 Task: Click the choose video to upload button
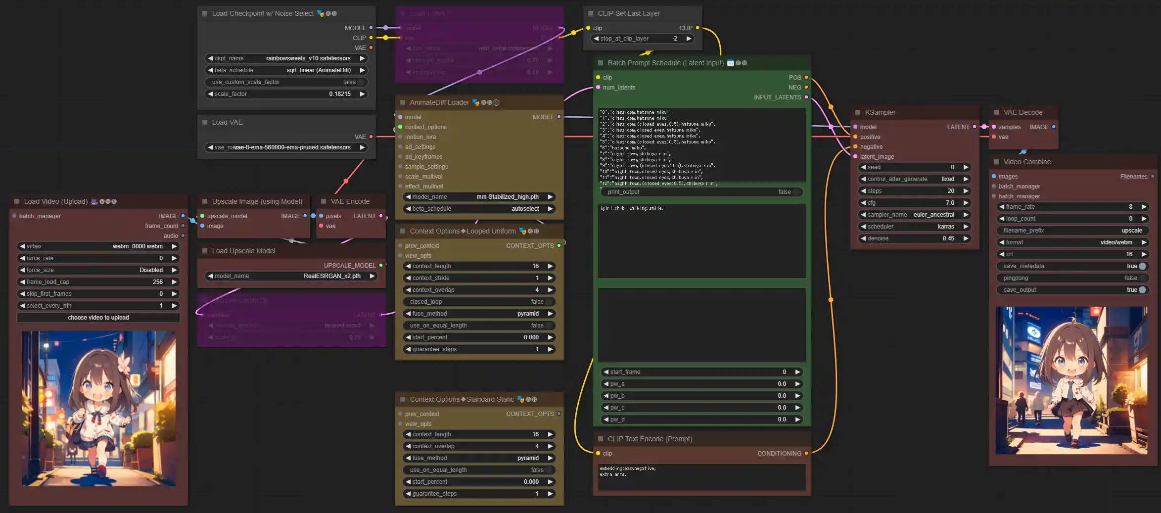(x=98, y=317)
